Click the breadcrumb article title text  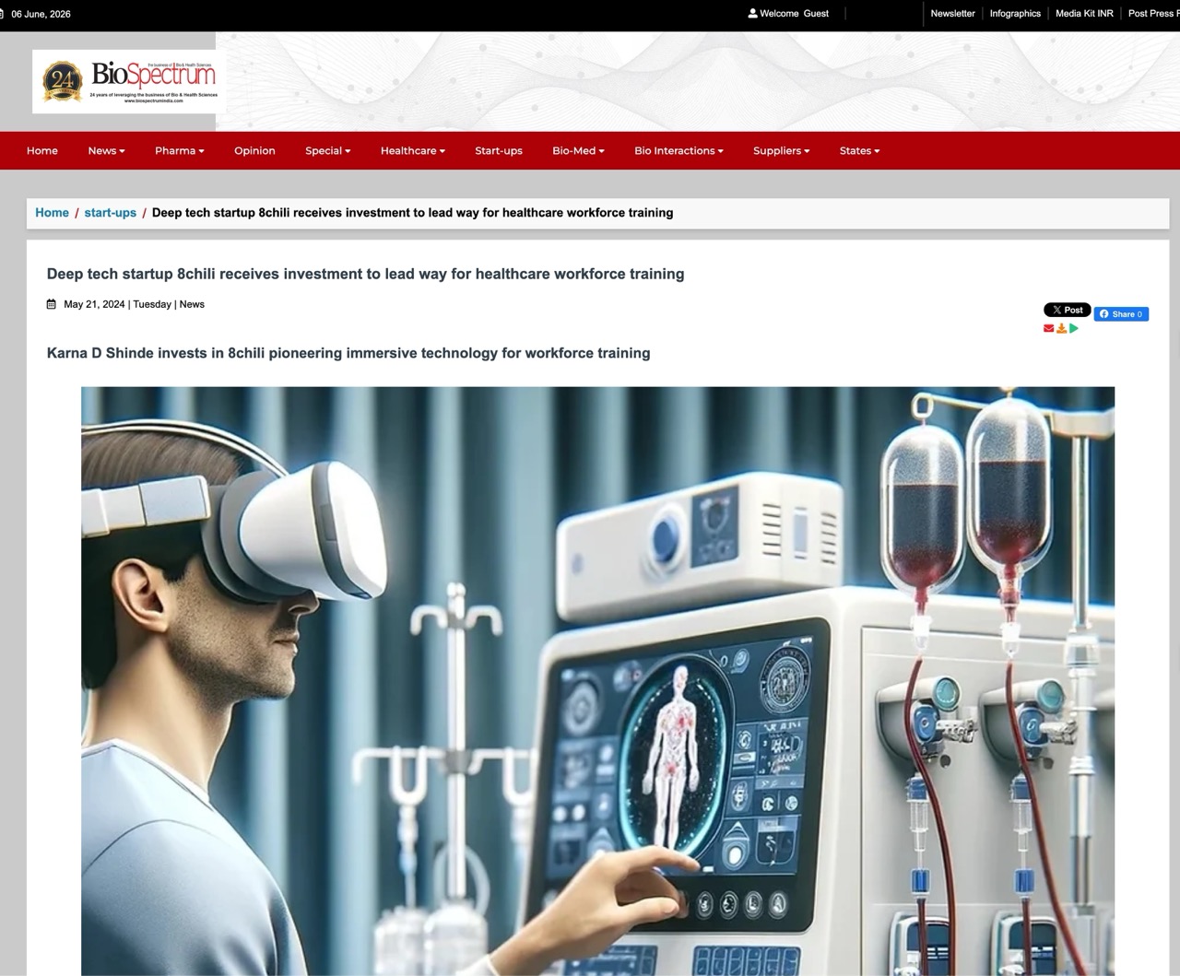click(412, 213)
